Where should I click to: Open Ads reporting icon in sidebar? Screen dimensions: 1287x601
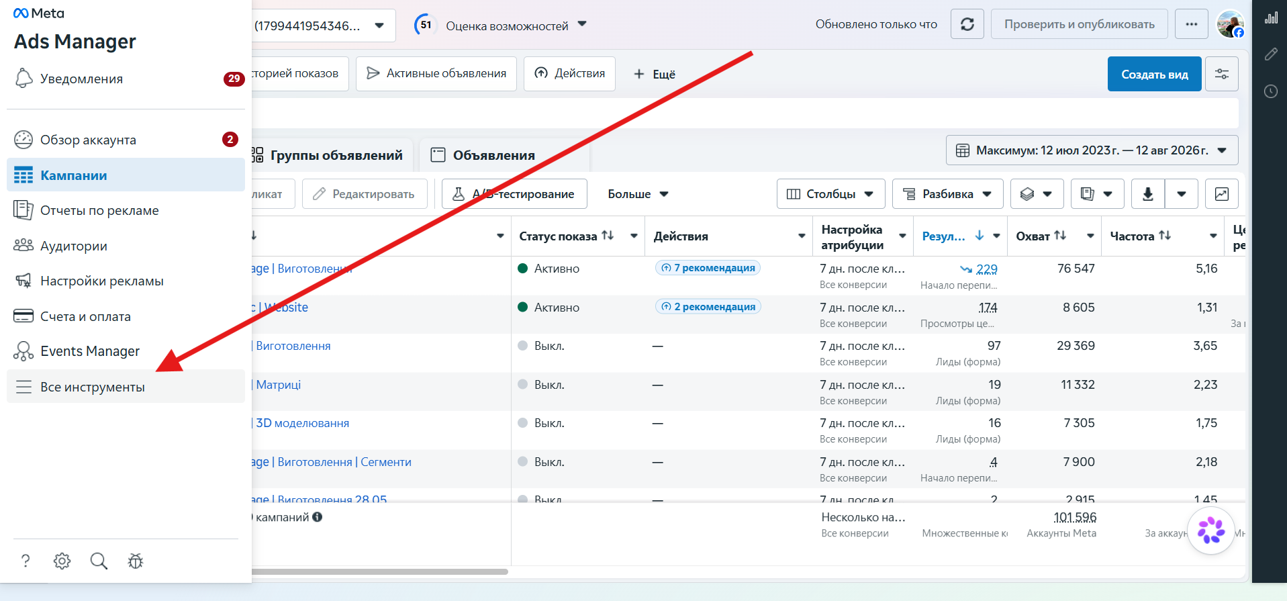pyautogui.click(x=23, y=210)
